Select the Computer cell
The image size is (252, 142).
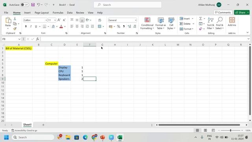(x=52, y=64)
